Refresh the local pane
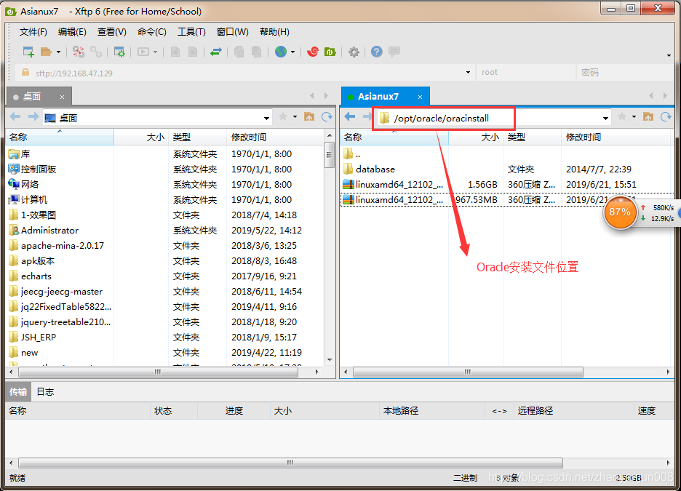Viewport: 681px width, 491px height. pyautogui.click(x=327, y=117)
